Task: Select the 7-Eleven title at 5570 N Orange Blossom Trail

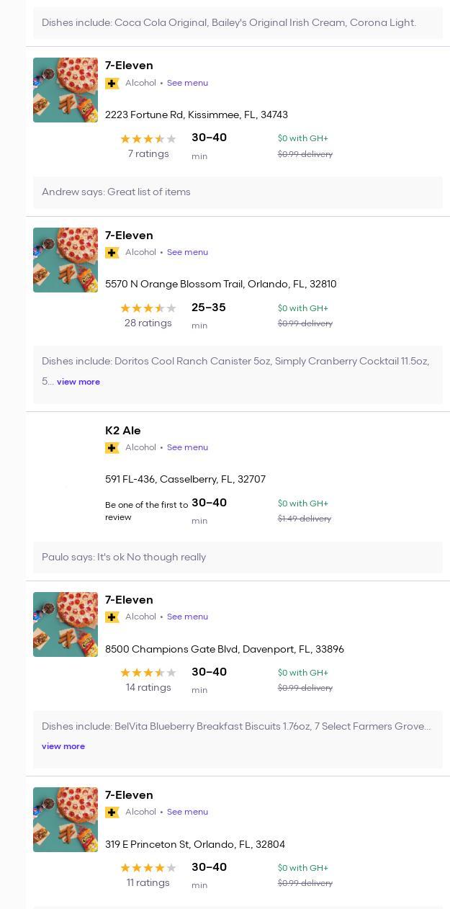Action: tap(129, 236)
